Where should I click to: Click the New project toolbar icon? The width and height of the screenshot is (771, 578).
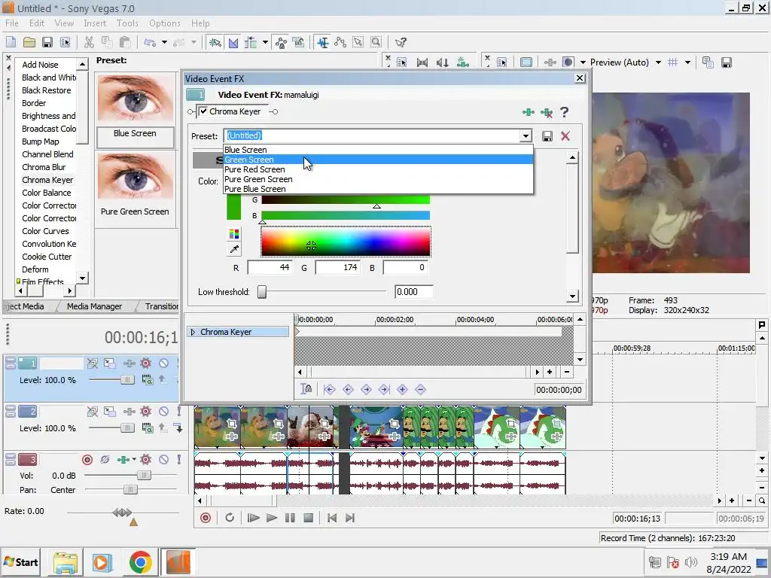click(x=11, y=42)
